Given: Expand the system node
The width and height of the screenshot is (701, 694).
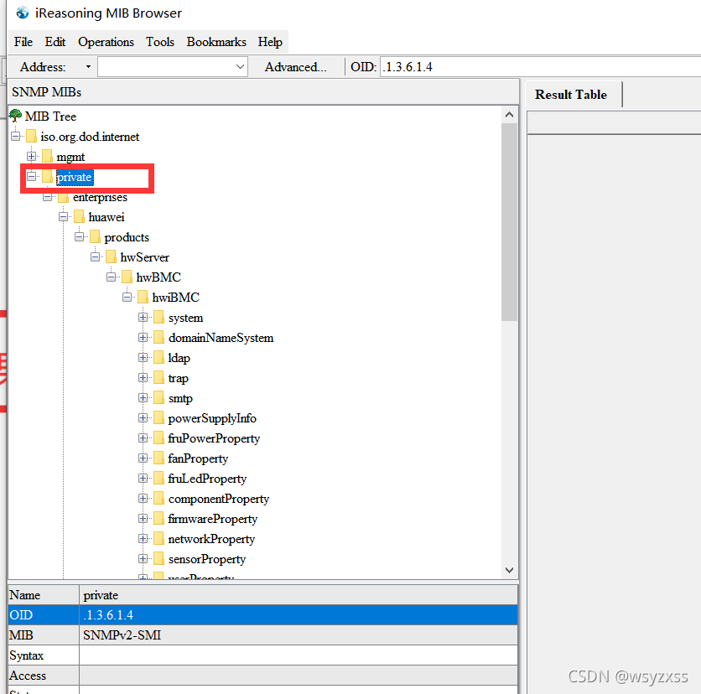Looking at the screenshot, I should pyautogui.click(x=143, y=318).
